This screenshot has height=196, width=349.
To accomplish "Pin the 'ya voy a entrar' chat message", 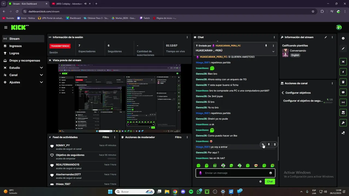I will 269,145.
